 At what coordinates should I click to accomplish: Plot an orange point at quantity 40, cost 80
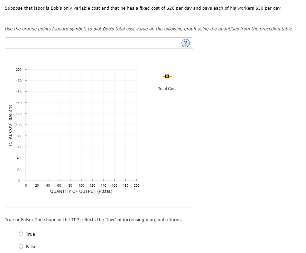tap(47, 135)
